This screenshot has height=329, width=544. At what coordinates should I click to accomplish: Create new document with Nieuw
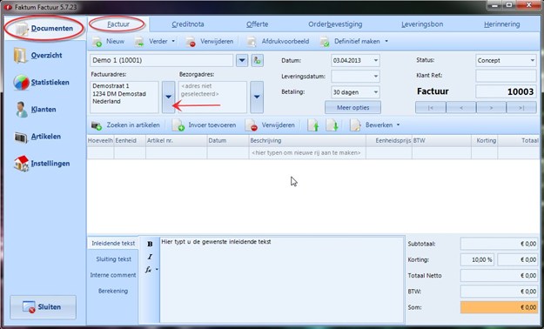point(108,42)
